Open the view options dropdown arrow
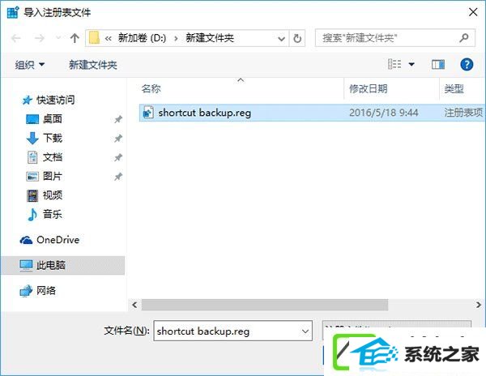 point(411,65)
